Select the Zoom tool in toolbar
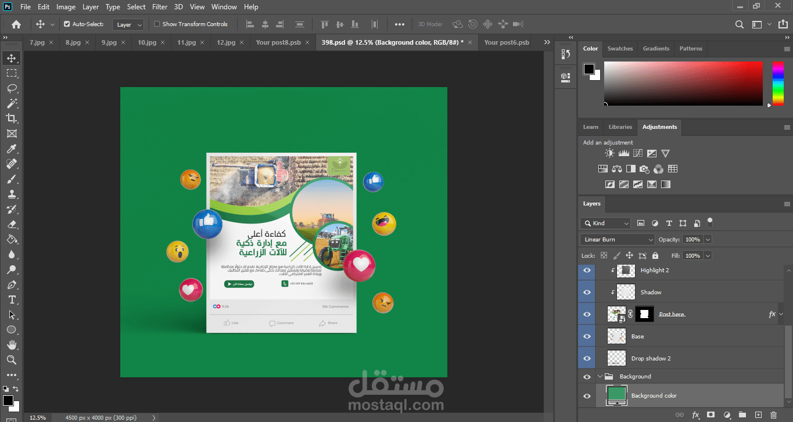Viewport: 793px width, 422px height. coord(12,360)
